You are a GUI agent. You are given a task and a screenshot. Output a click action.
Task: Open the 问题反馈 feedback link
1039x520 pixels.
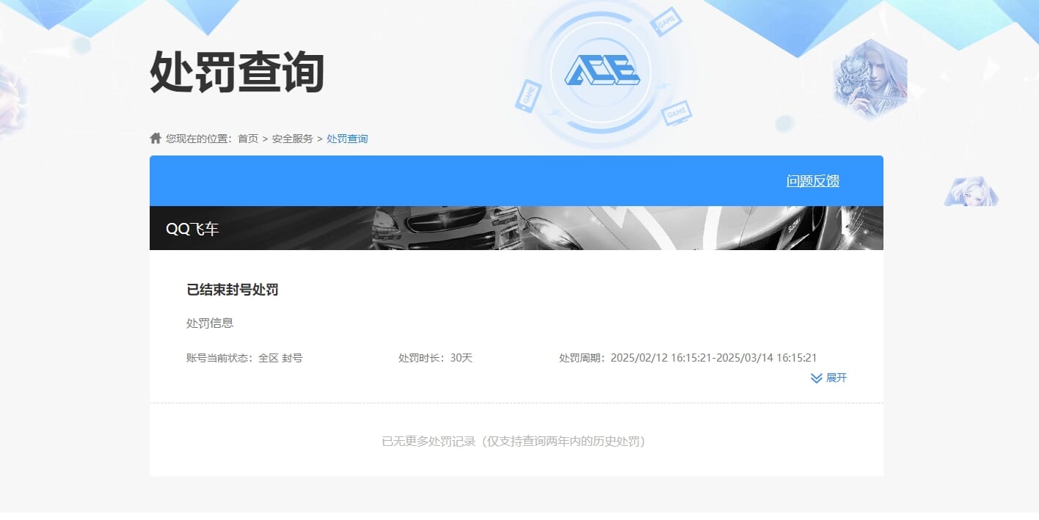(x=813, y=180)
